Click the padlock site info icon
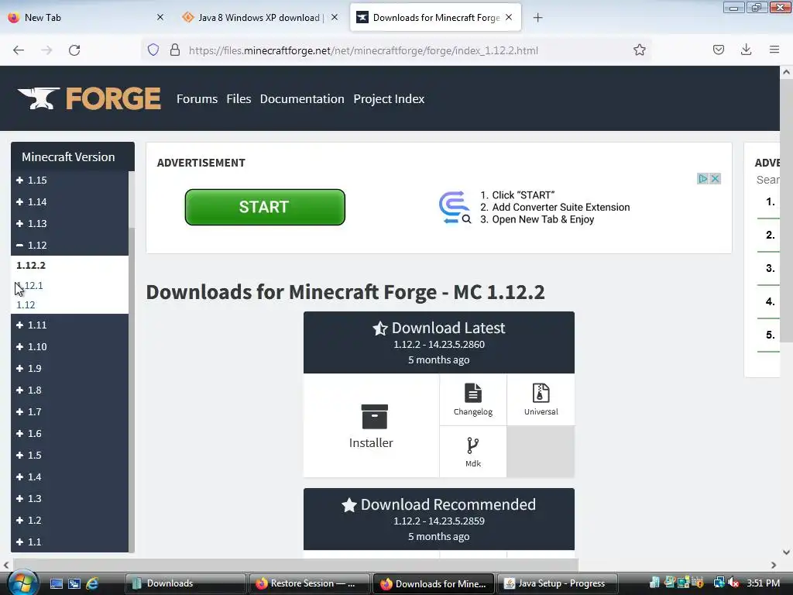793x595 pixels. pyautogui.click(x=175, y=50)
